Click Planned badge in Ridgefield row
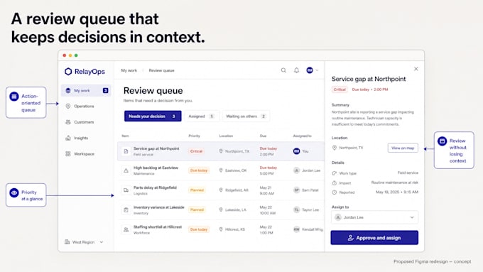The height and width of the screenshot is (272, 483). pyautogui.click(x=197, y=190)
